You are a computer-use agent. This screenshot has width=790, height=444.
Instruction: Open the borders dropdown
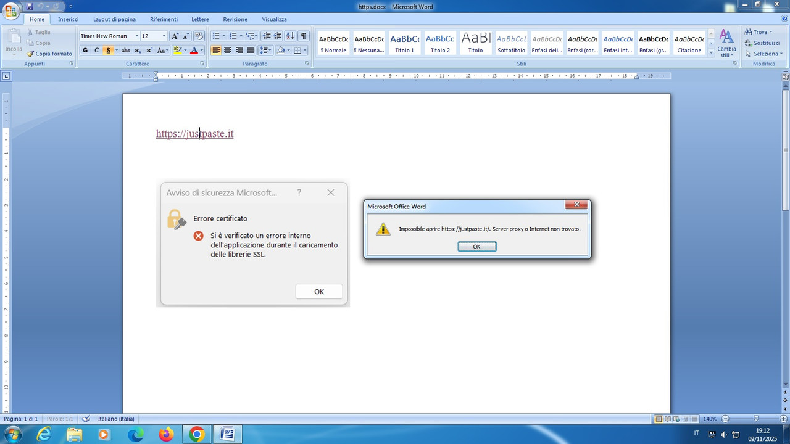click(306, 51)
